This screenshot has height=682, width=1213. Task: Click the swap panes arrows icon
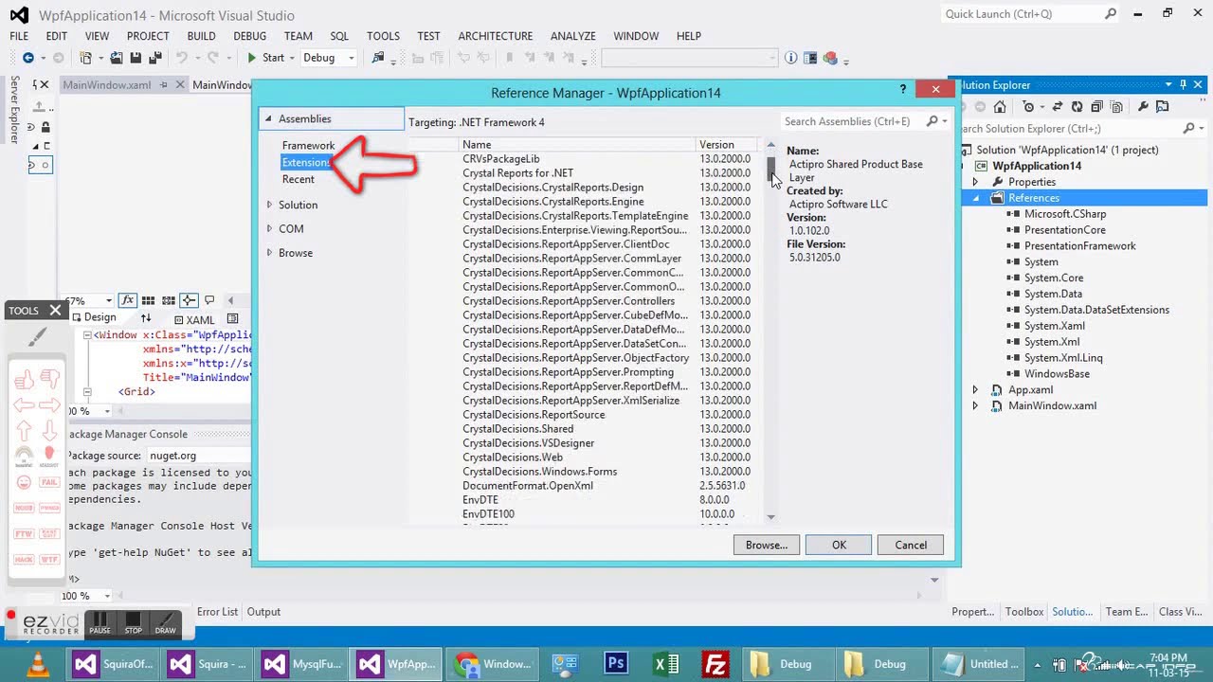pos(146,319)
